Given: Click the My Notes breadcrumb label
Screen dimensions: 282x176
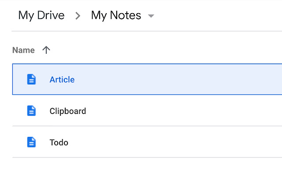Looking at the screenshot, I should pos(116,15).
